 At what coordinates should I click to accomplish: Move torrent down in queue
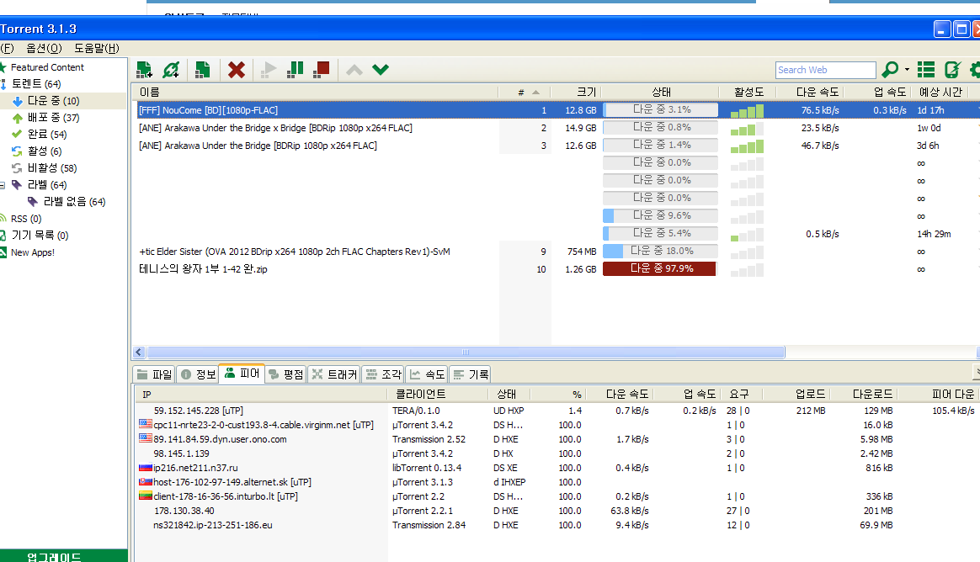pyautogui.click(x=381, y=69)
